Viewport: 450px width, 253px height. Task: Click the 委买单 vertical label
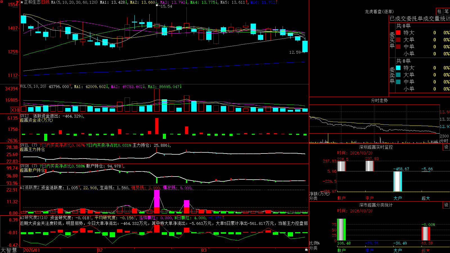[x=392, y=40]
